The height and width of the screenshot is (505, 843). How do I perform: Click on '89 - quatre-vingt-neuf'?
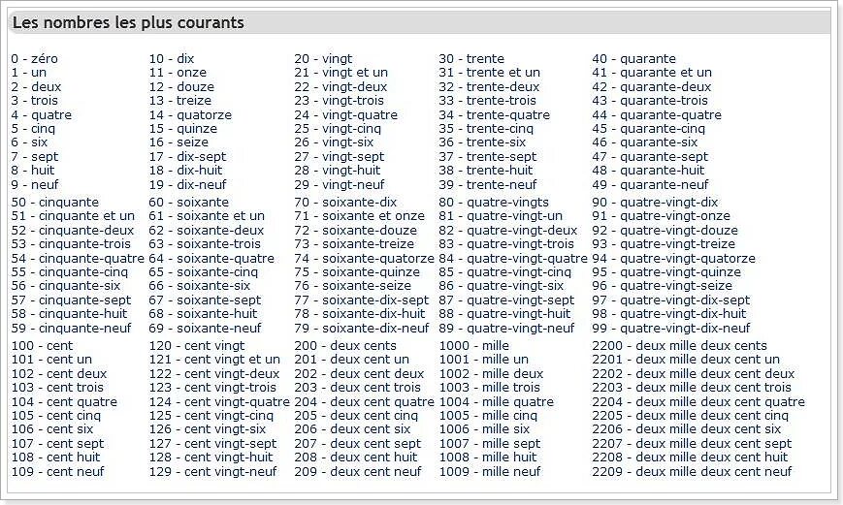506,328
